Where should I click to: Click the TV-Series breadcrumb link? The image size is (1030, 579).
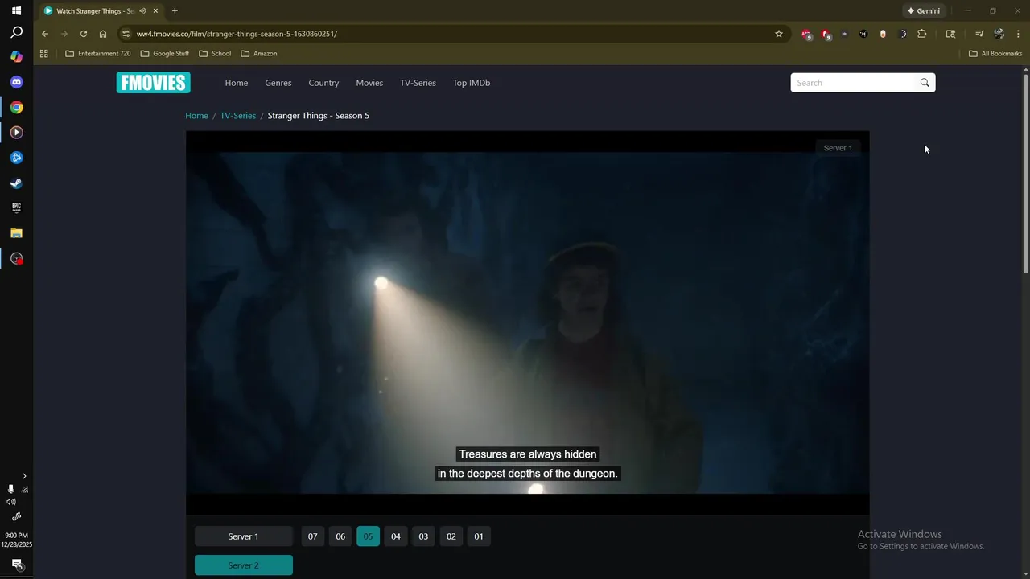[x=238, y=116]
